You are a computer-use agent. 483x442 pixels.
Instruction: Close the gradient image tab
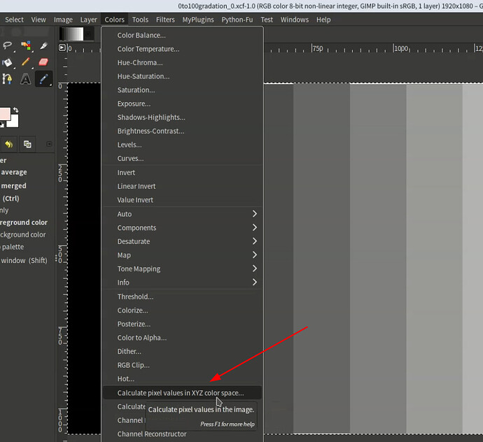pyautogui.click(x=89, y=34)
